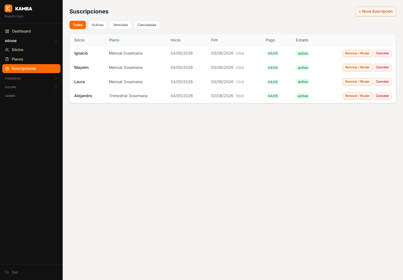Click Alejandro's active status badge
Viewport: 403px width, 280px height.
tap(303, 96)
